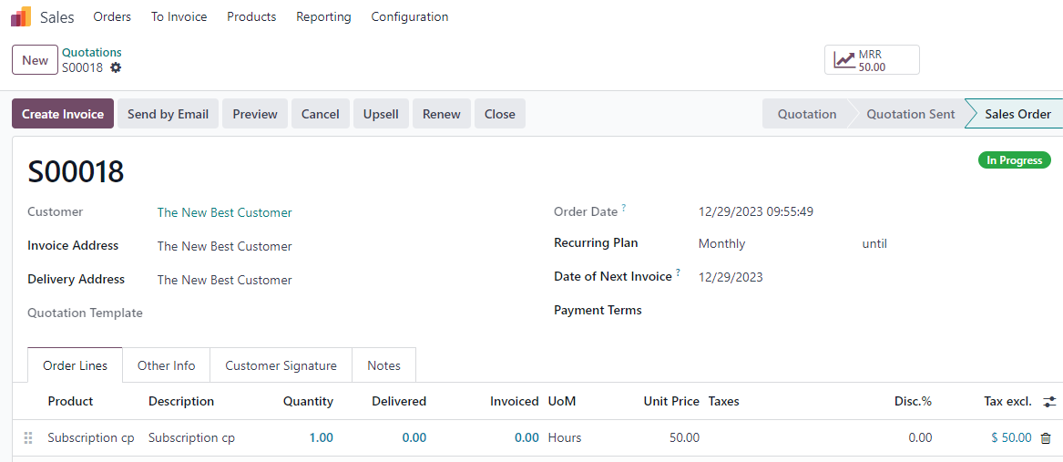
Task: Open the Payment Terms field dropdown
Action: tap(874, 311)
